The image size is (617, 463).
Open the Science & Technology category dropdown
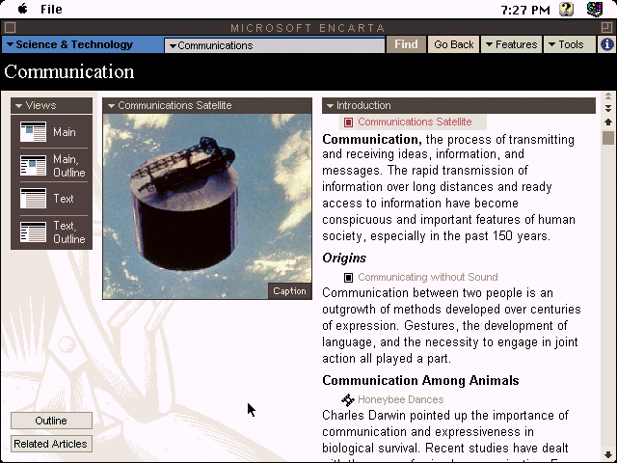pos(82,45)
